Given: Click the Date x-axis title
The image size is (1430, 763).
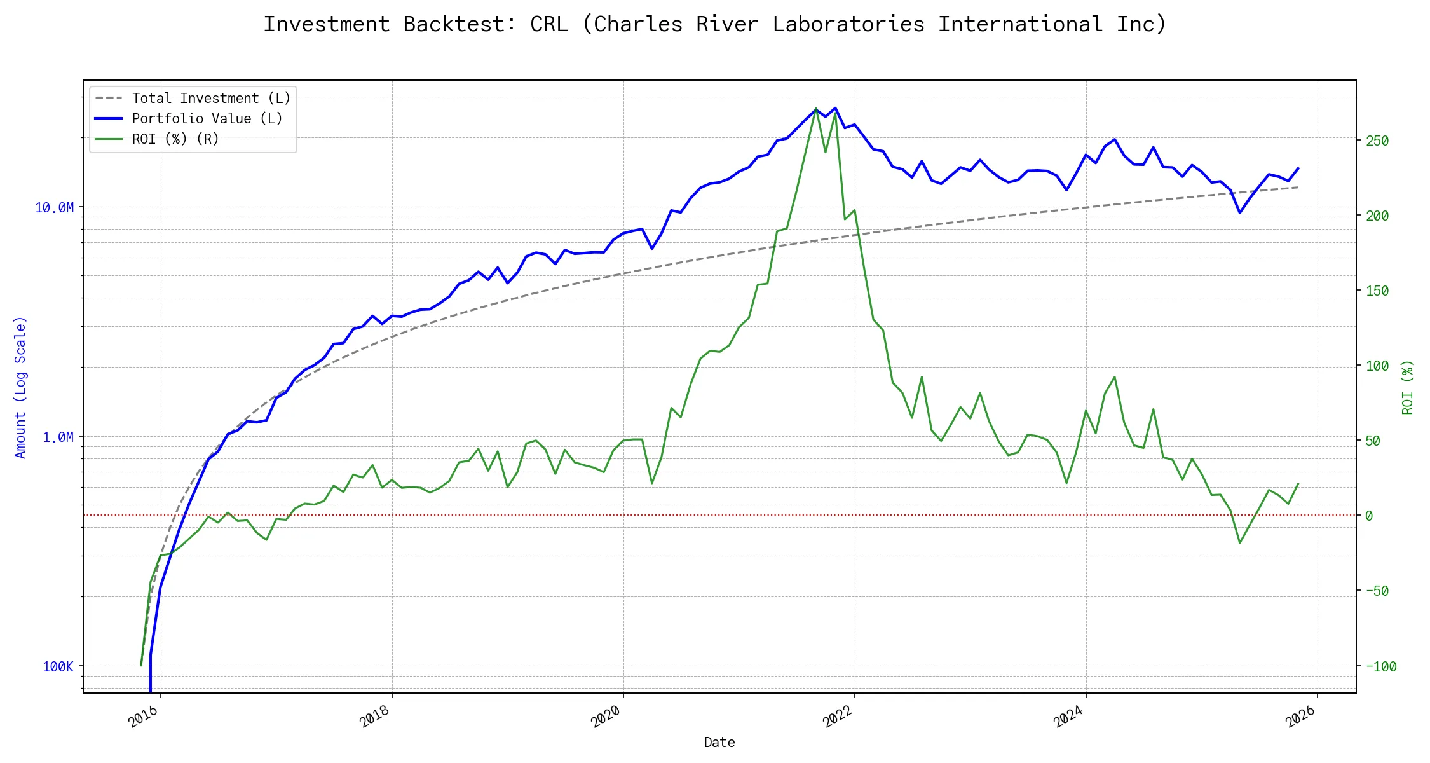Looking at the screenshot, I should click(719, 743).
